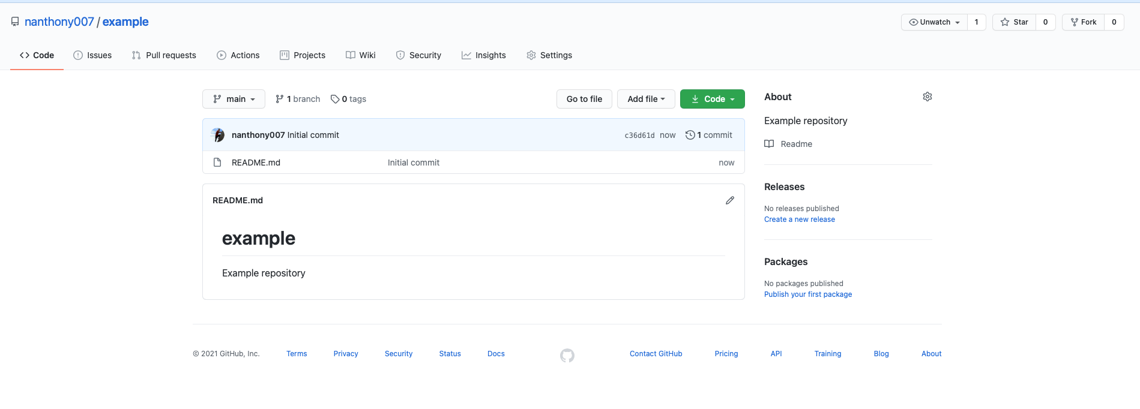This screenshot has width=1140, height=409.
Task: Click the star count of 0
Action: point(1045,22)
